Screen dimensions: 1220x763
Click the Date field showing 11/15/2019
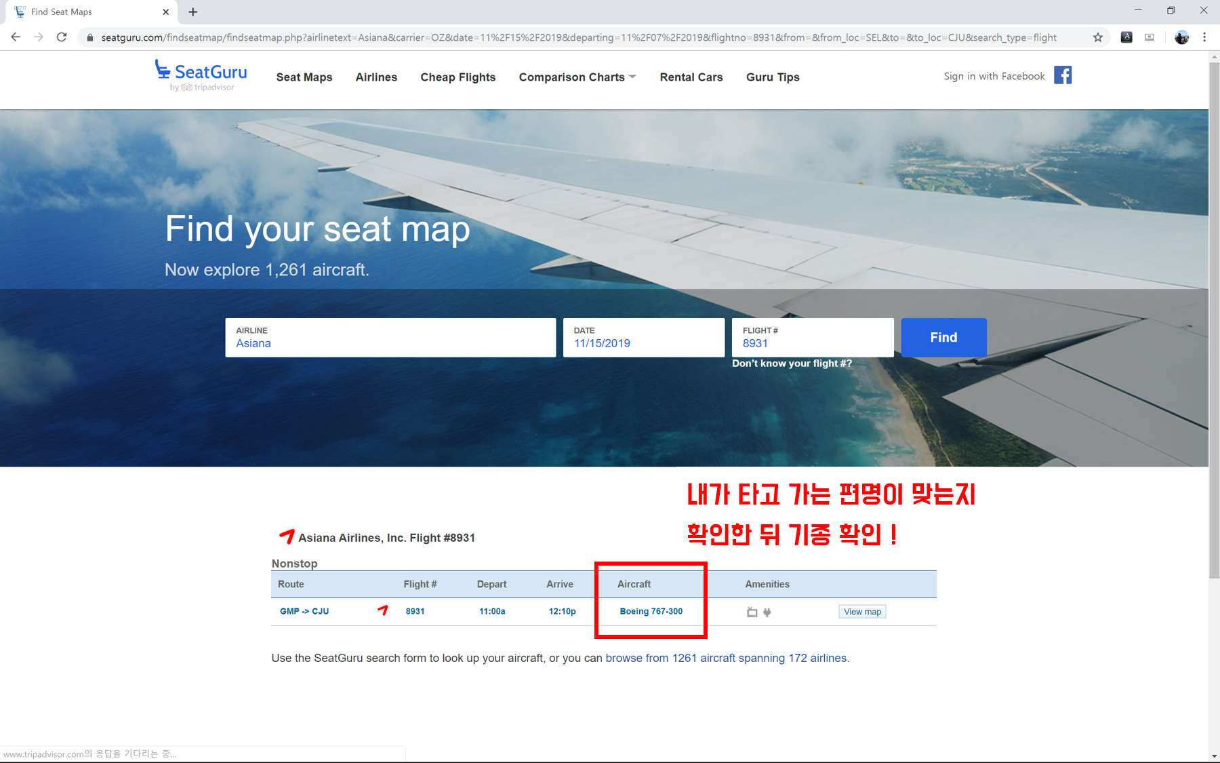click(x=644, y=337)
